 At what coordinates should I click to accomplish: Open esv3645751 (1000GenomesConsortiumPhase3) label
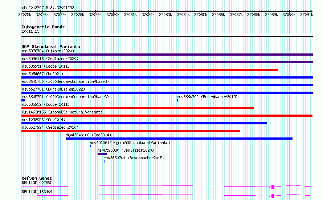(65, 97)
